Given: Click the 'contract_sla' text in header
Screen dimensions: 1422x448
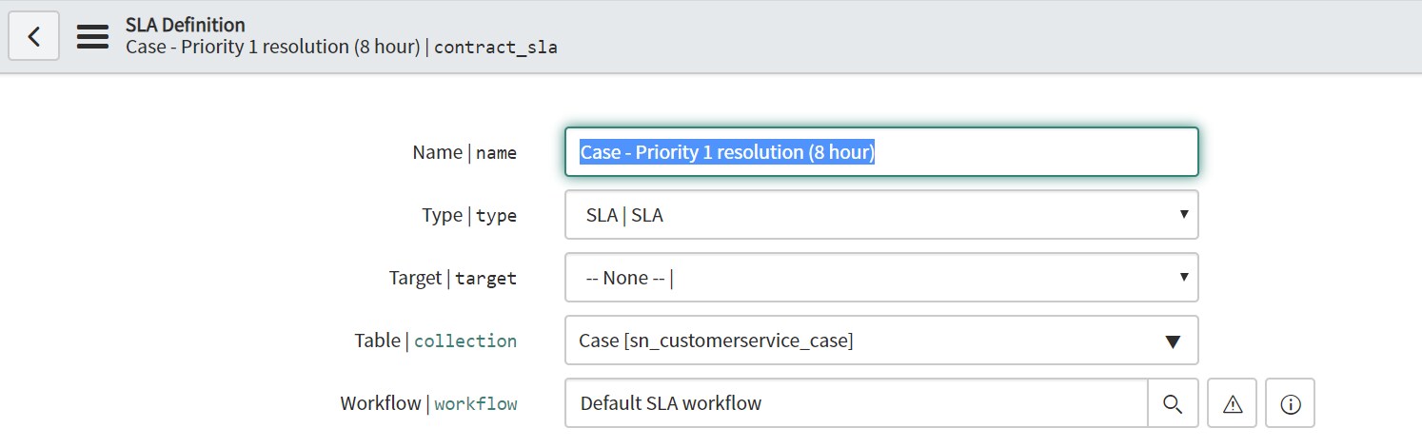Looking at the screenshot, I should pos(496,47).
